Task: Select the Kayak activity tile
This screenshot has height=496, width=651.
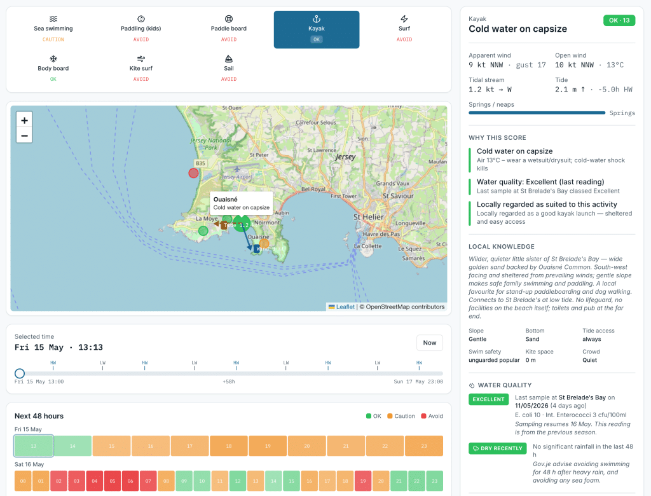Action: point(317,29)
